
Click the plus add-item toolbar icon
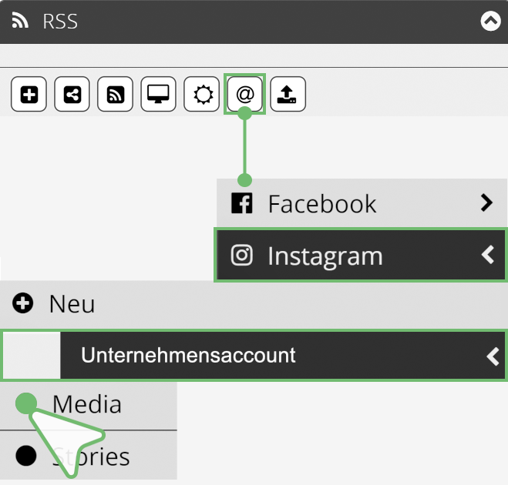coord(29,95)
